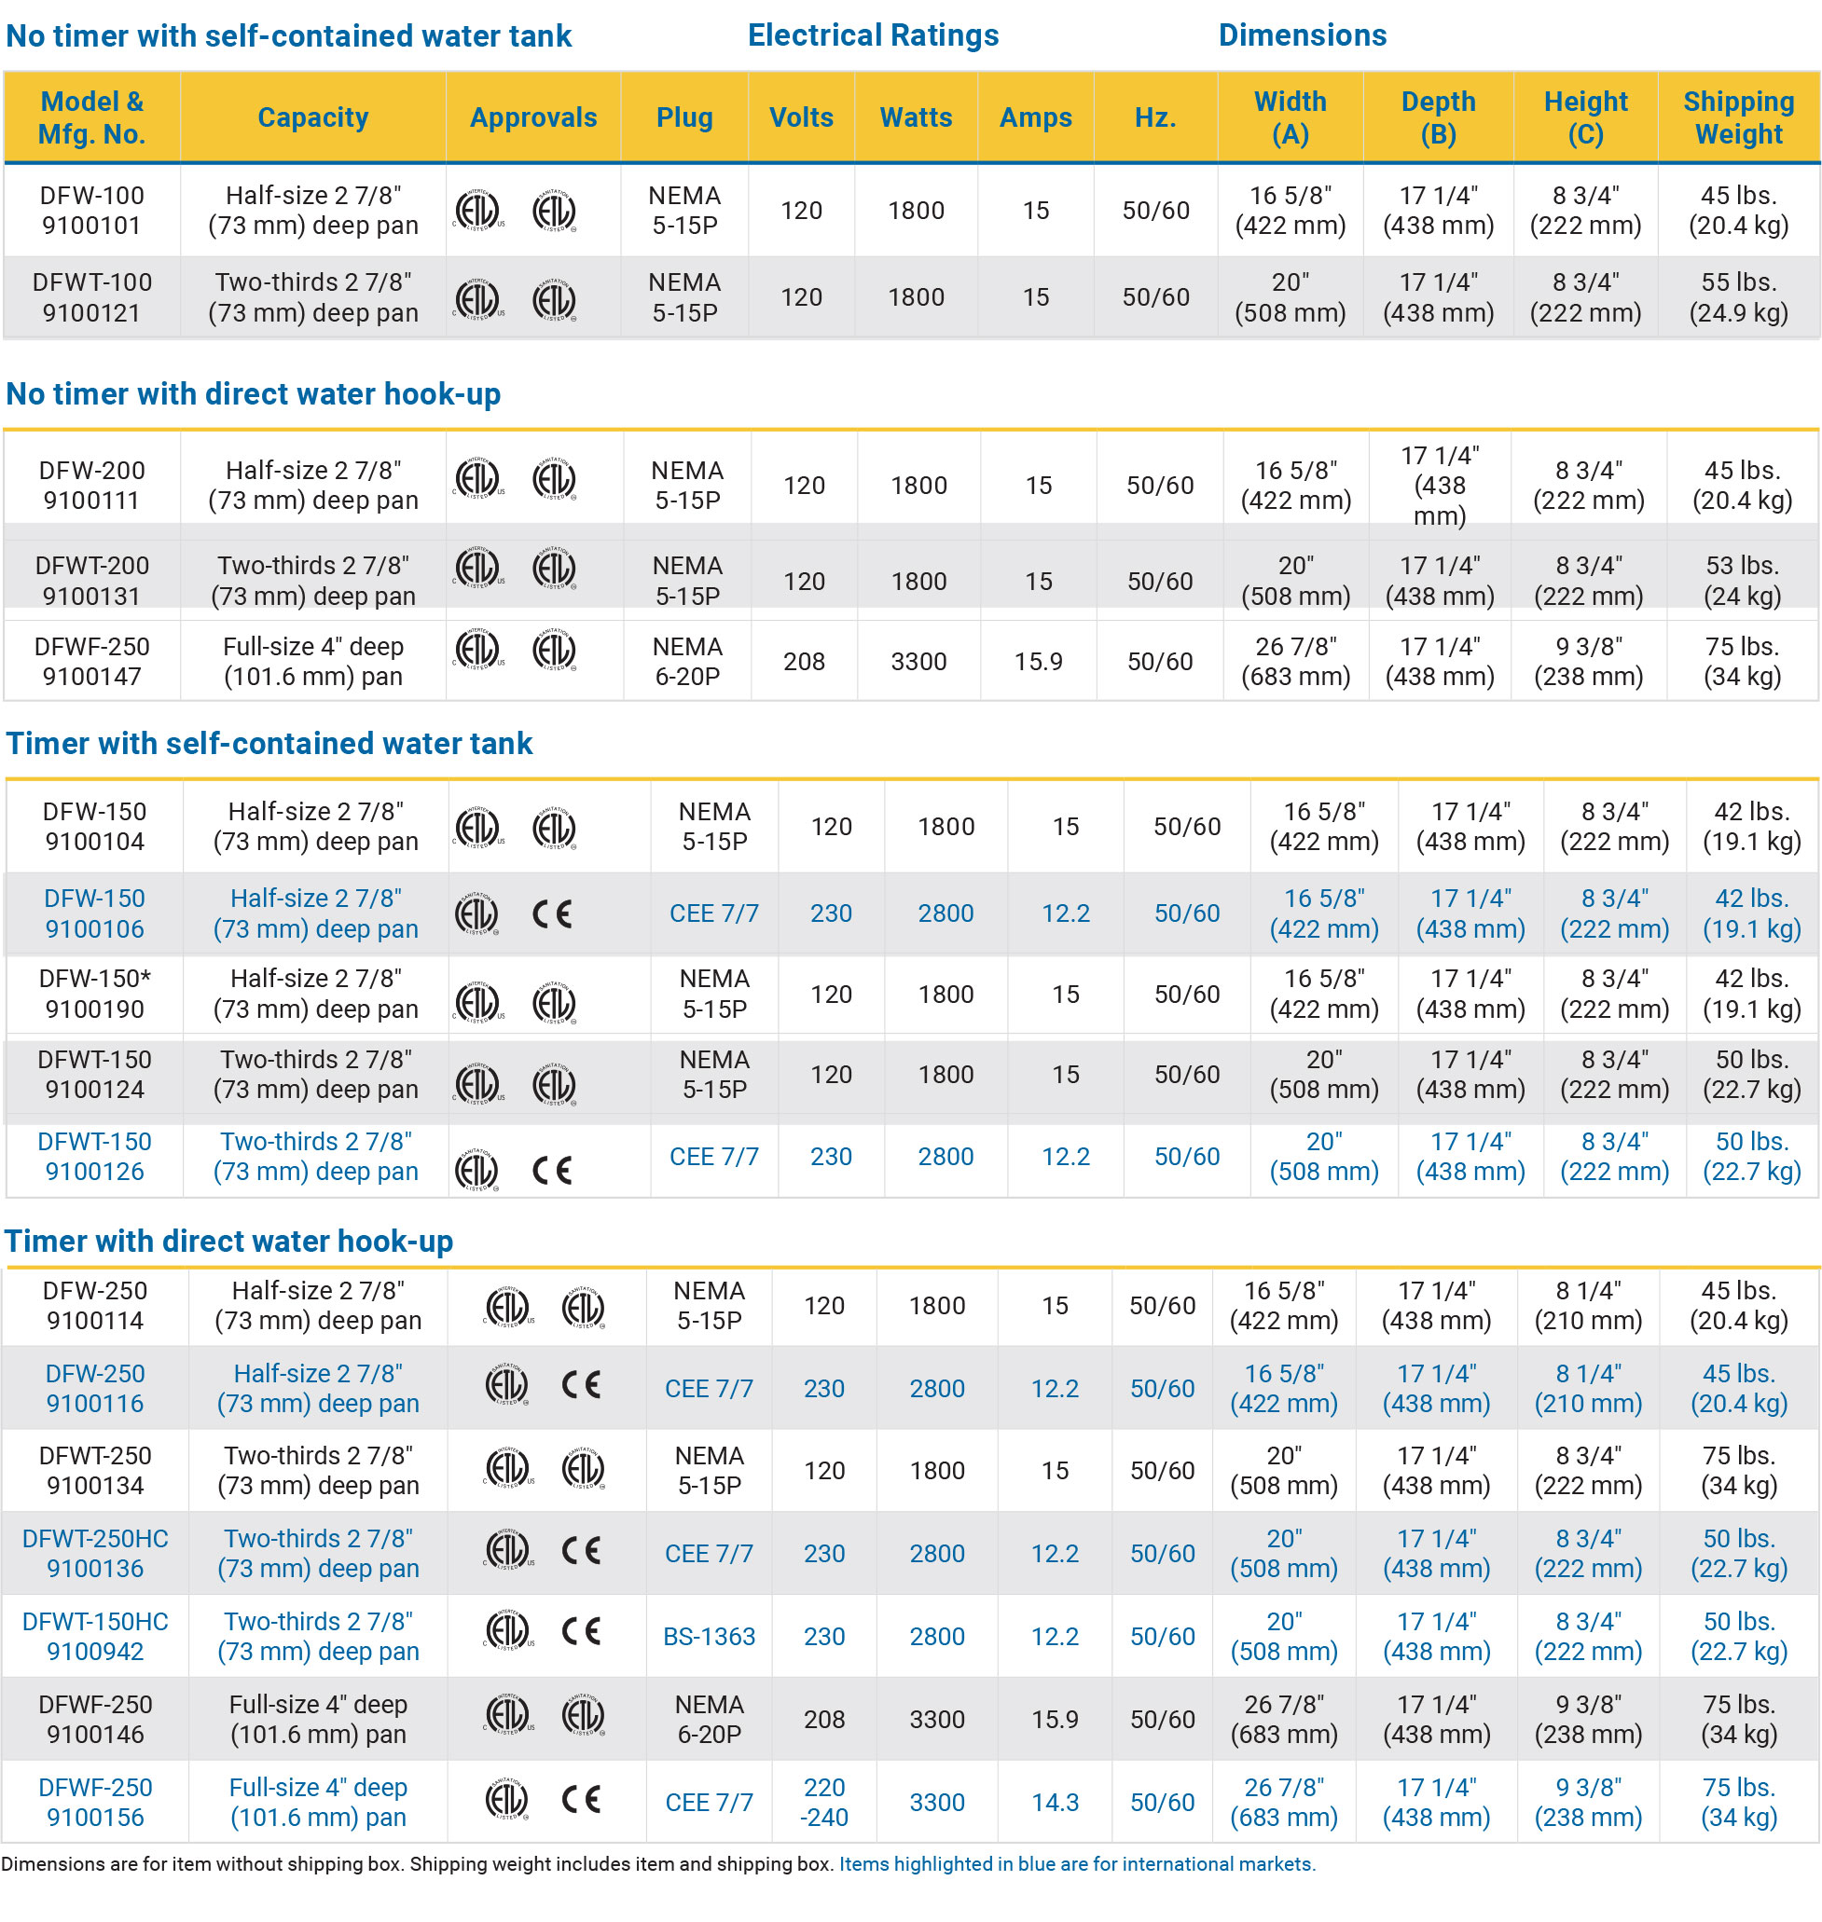The image size is (1822, 1922).
Task: Click the CE mark in DFWF-250 9100156 row
Action: point(582,1800)
